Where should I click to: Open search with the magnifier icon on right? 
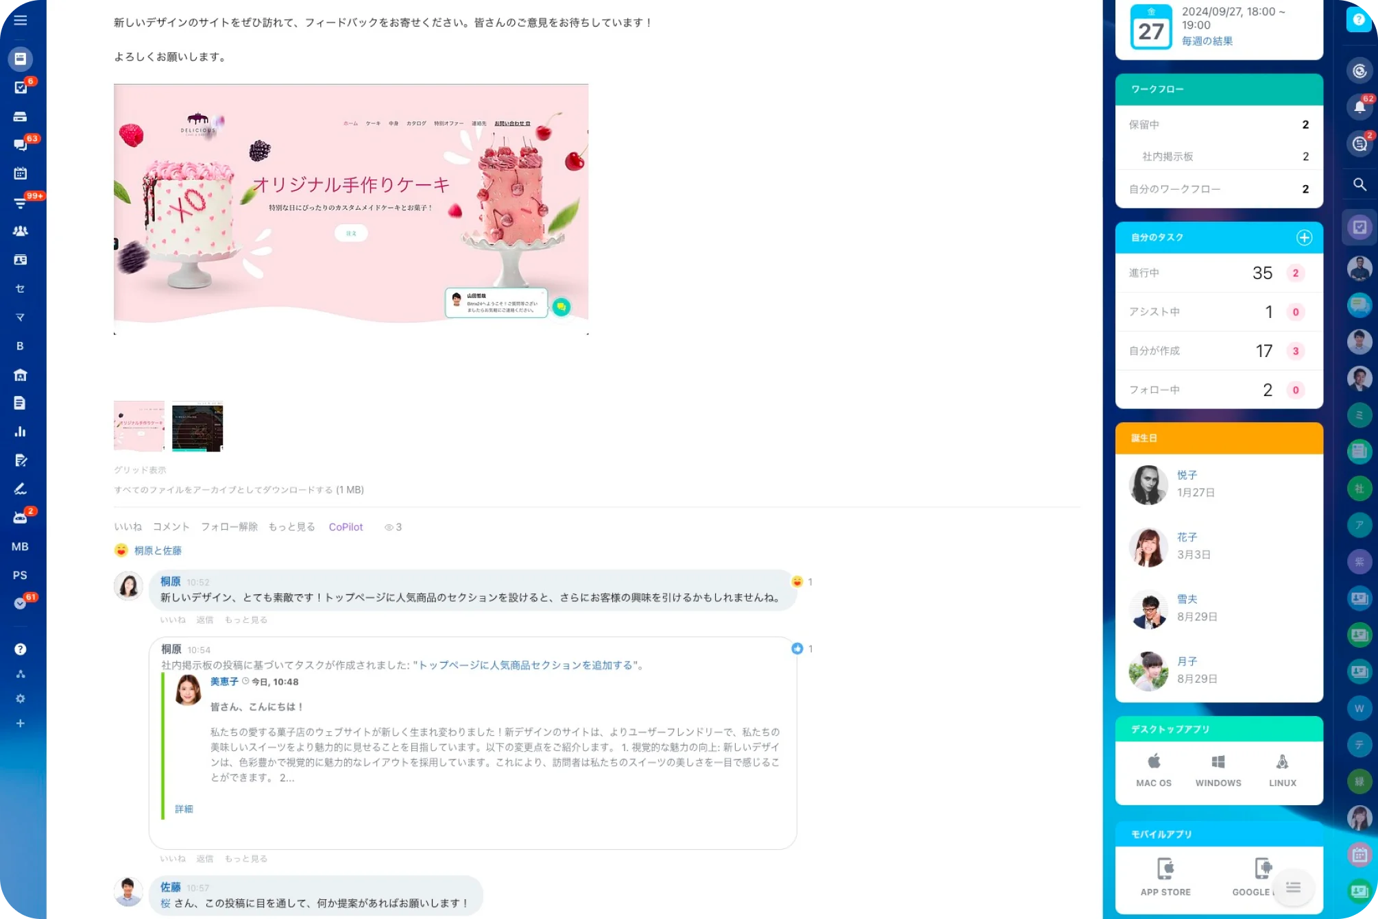point(1360,184)
